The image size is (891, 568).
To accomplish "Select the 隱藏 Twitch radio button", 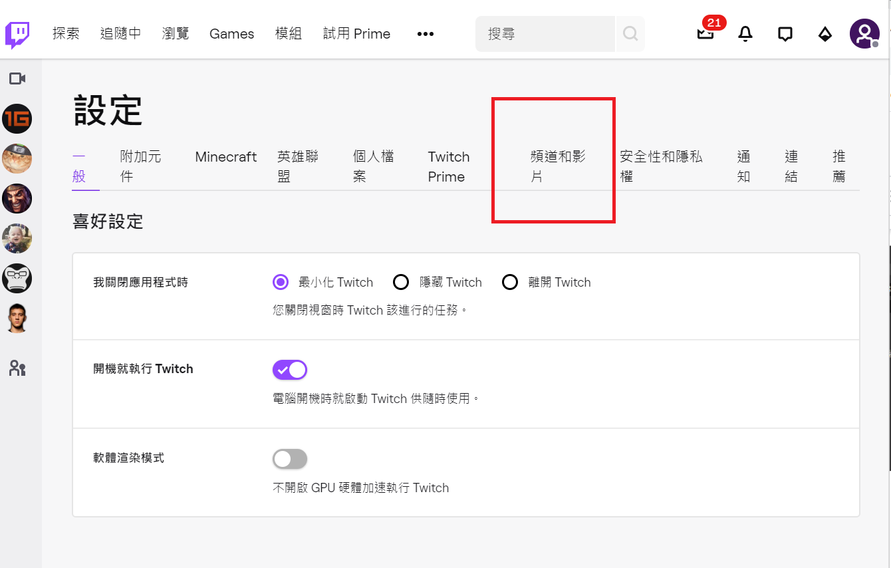I will tap(401, 282).
